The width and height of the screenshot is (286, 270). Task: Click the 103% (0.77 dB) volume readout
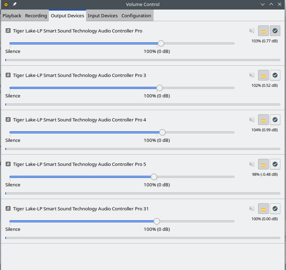click(264, 41)
